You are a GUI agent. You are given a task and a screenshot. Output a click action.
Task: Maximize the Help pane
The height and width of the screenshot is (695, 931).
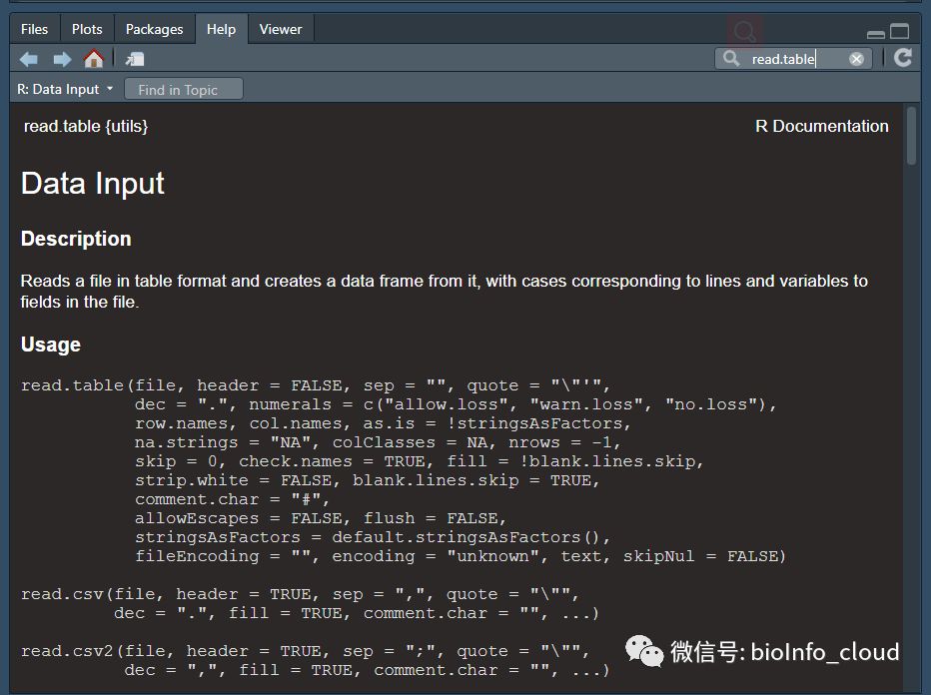(x=899, y=31)
